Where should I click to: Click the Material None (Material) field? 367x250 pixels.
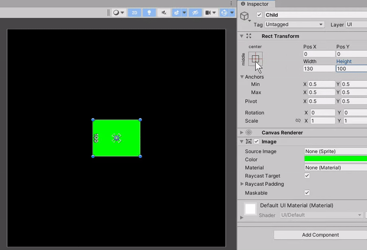[x=336, y=168]
